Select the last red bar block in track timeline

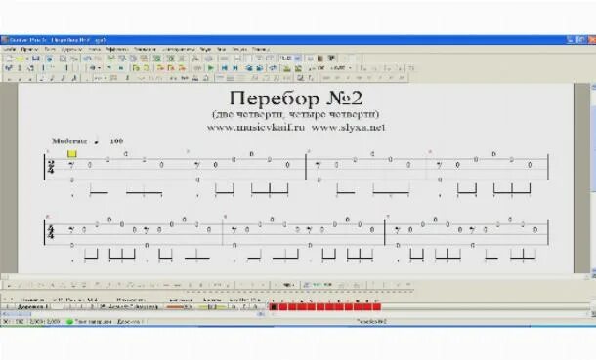point(376,307)
